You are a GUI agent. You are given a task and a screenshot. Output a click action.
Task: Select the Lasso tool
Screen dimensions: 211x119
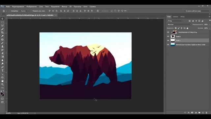(2, 26)
